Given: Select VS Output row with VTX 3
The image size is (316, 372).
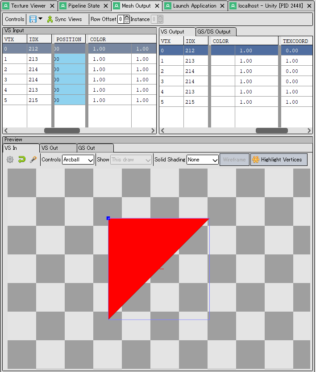Looking at the screenshot, I should 236,81.
